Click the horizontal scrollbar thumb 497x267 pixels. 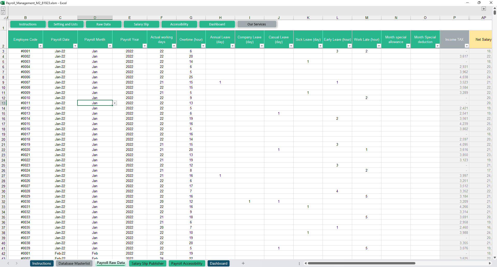tap(361, 263)
